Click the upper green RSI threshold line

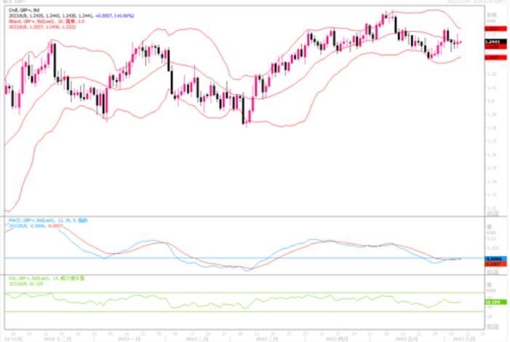coord(218,293)
